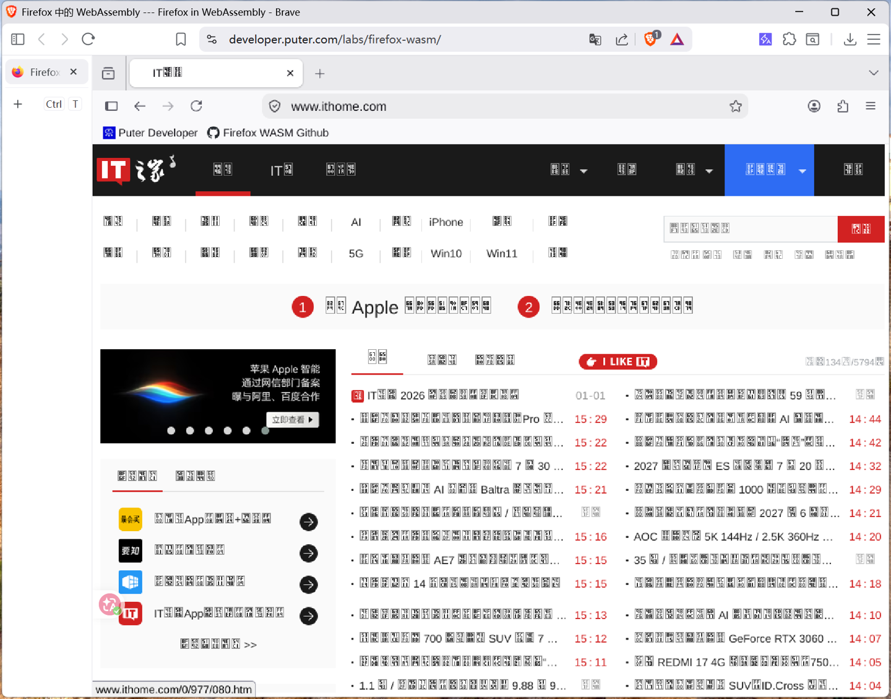
Task: Open Brave main hamburger menu
Action: pos(874,40)
